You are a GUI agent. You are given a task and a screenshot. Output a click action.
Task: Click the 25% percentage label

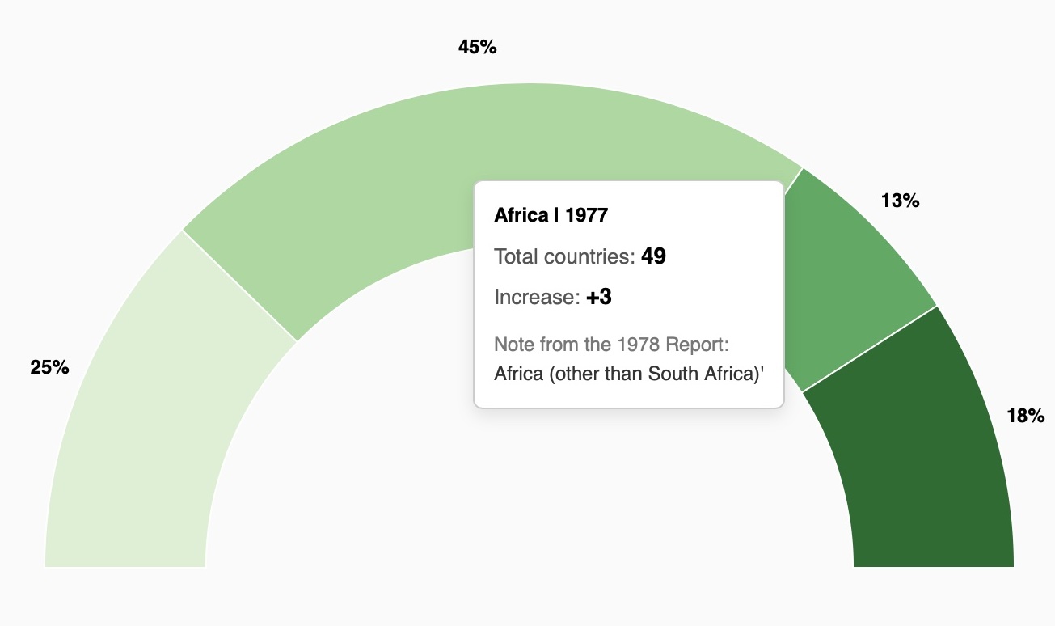50,367
